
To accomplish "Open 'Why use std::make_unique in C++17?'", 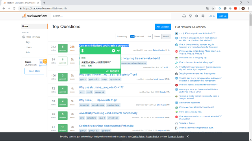I will coord(101,87).
